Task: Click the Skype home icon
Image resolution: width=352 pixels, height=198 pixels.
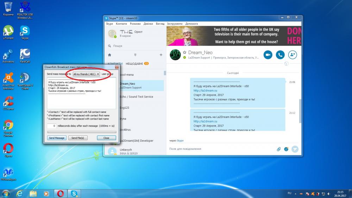Action: point(109,55)
